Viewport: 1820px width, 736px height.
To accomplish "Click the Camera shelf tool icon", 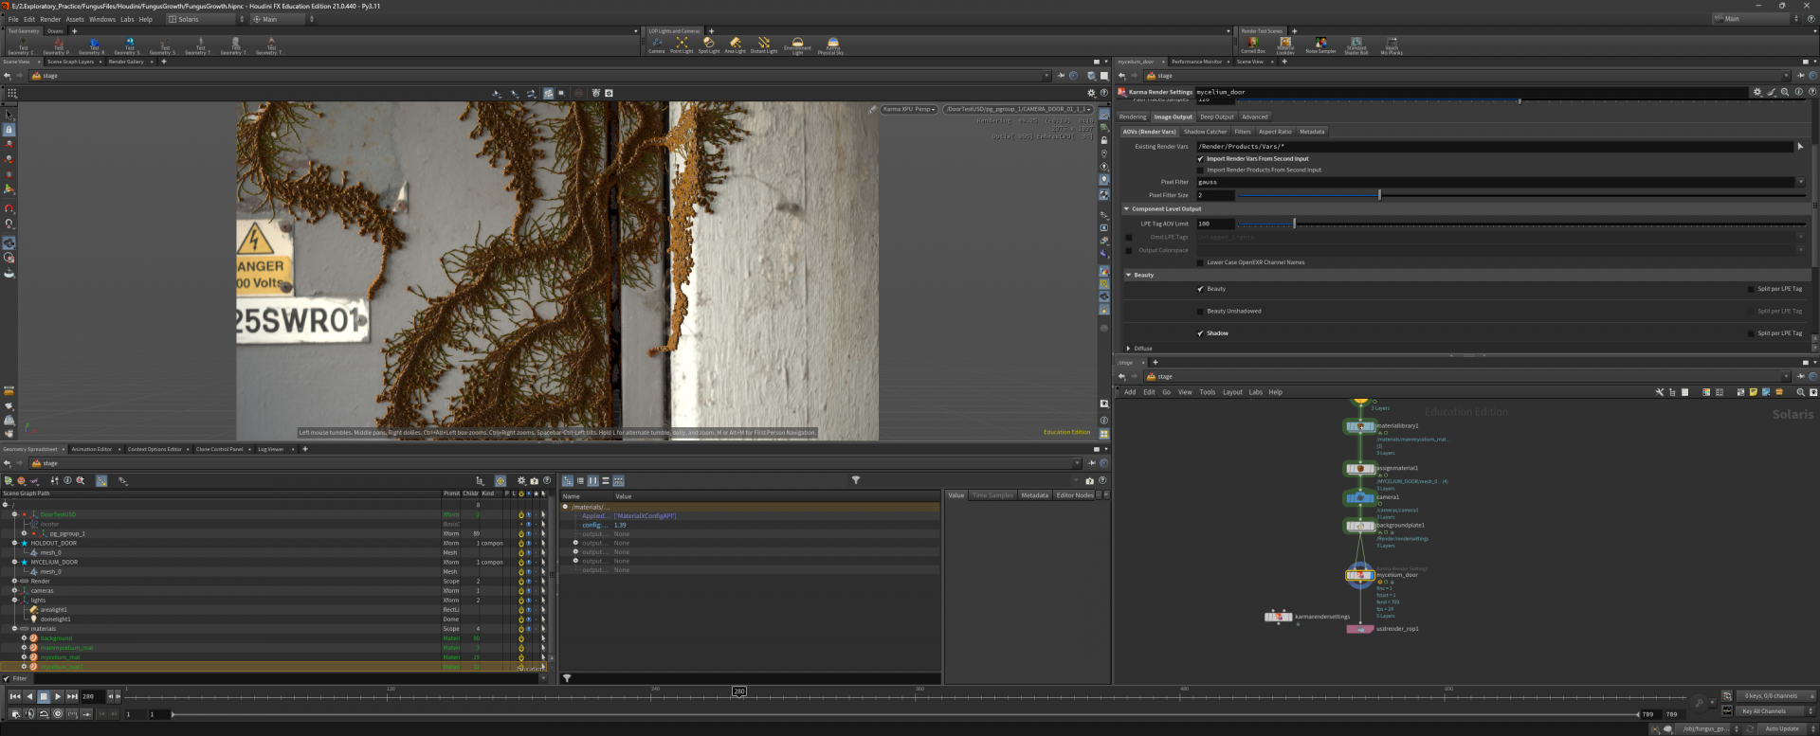I will coord(656,44).
